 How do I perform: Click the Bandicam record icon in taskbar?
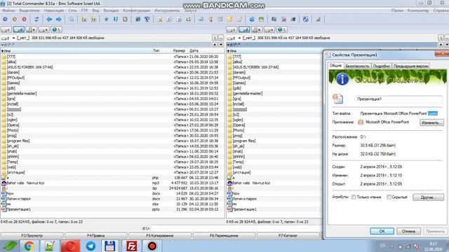pos(152,246)
